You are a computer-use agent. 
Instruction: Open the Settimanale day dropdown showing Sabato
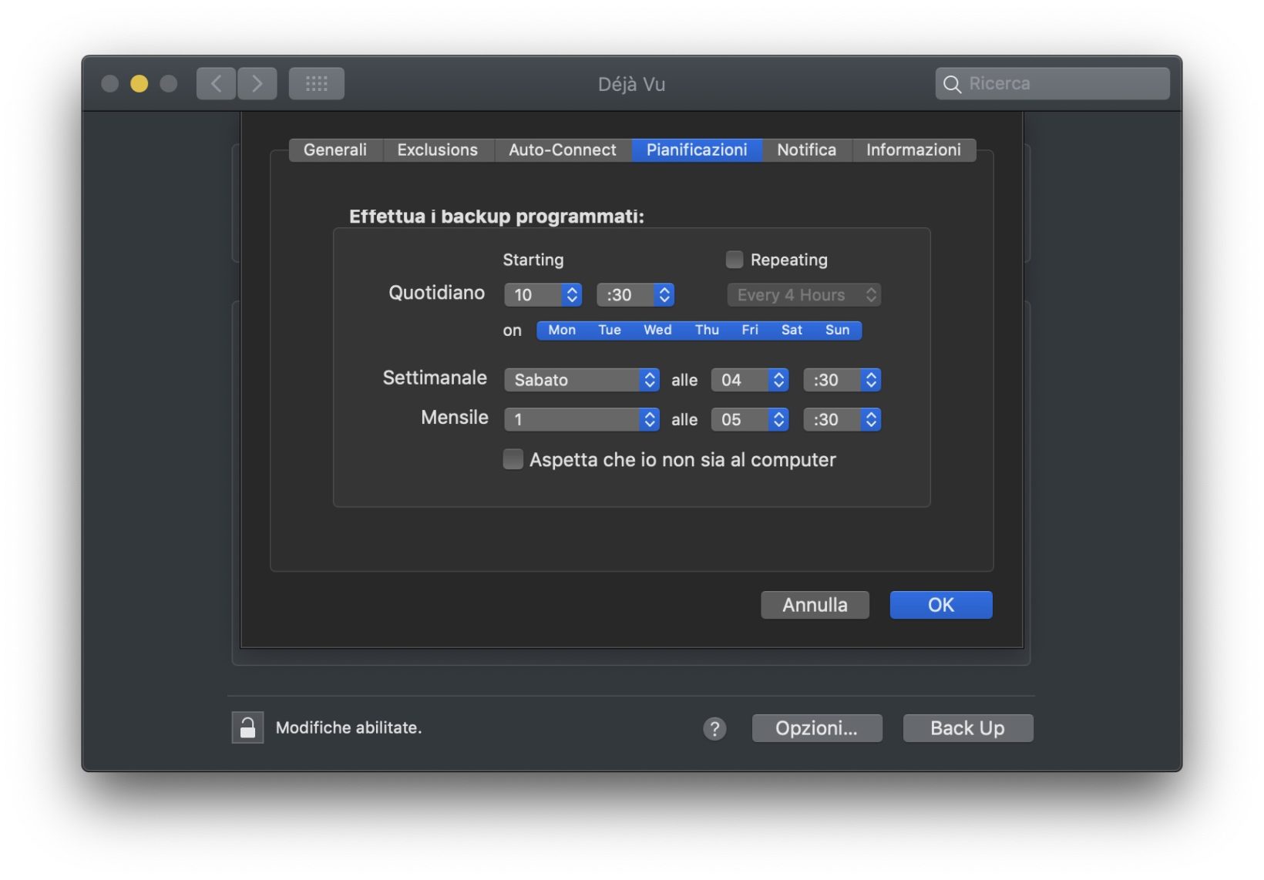coord(582,380)
